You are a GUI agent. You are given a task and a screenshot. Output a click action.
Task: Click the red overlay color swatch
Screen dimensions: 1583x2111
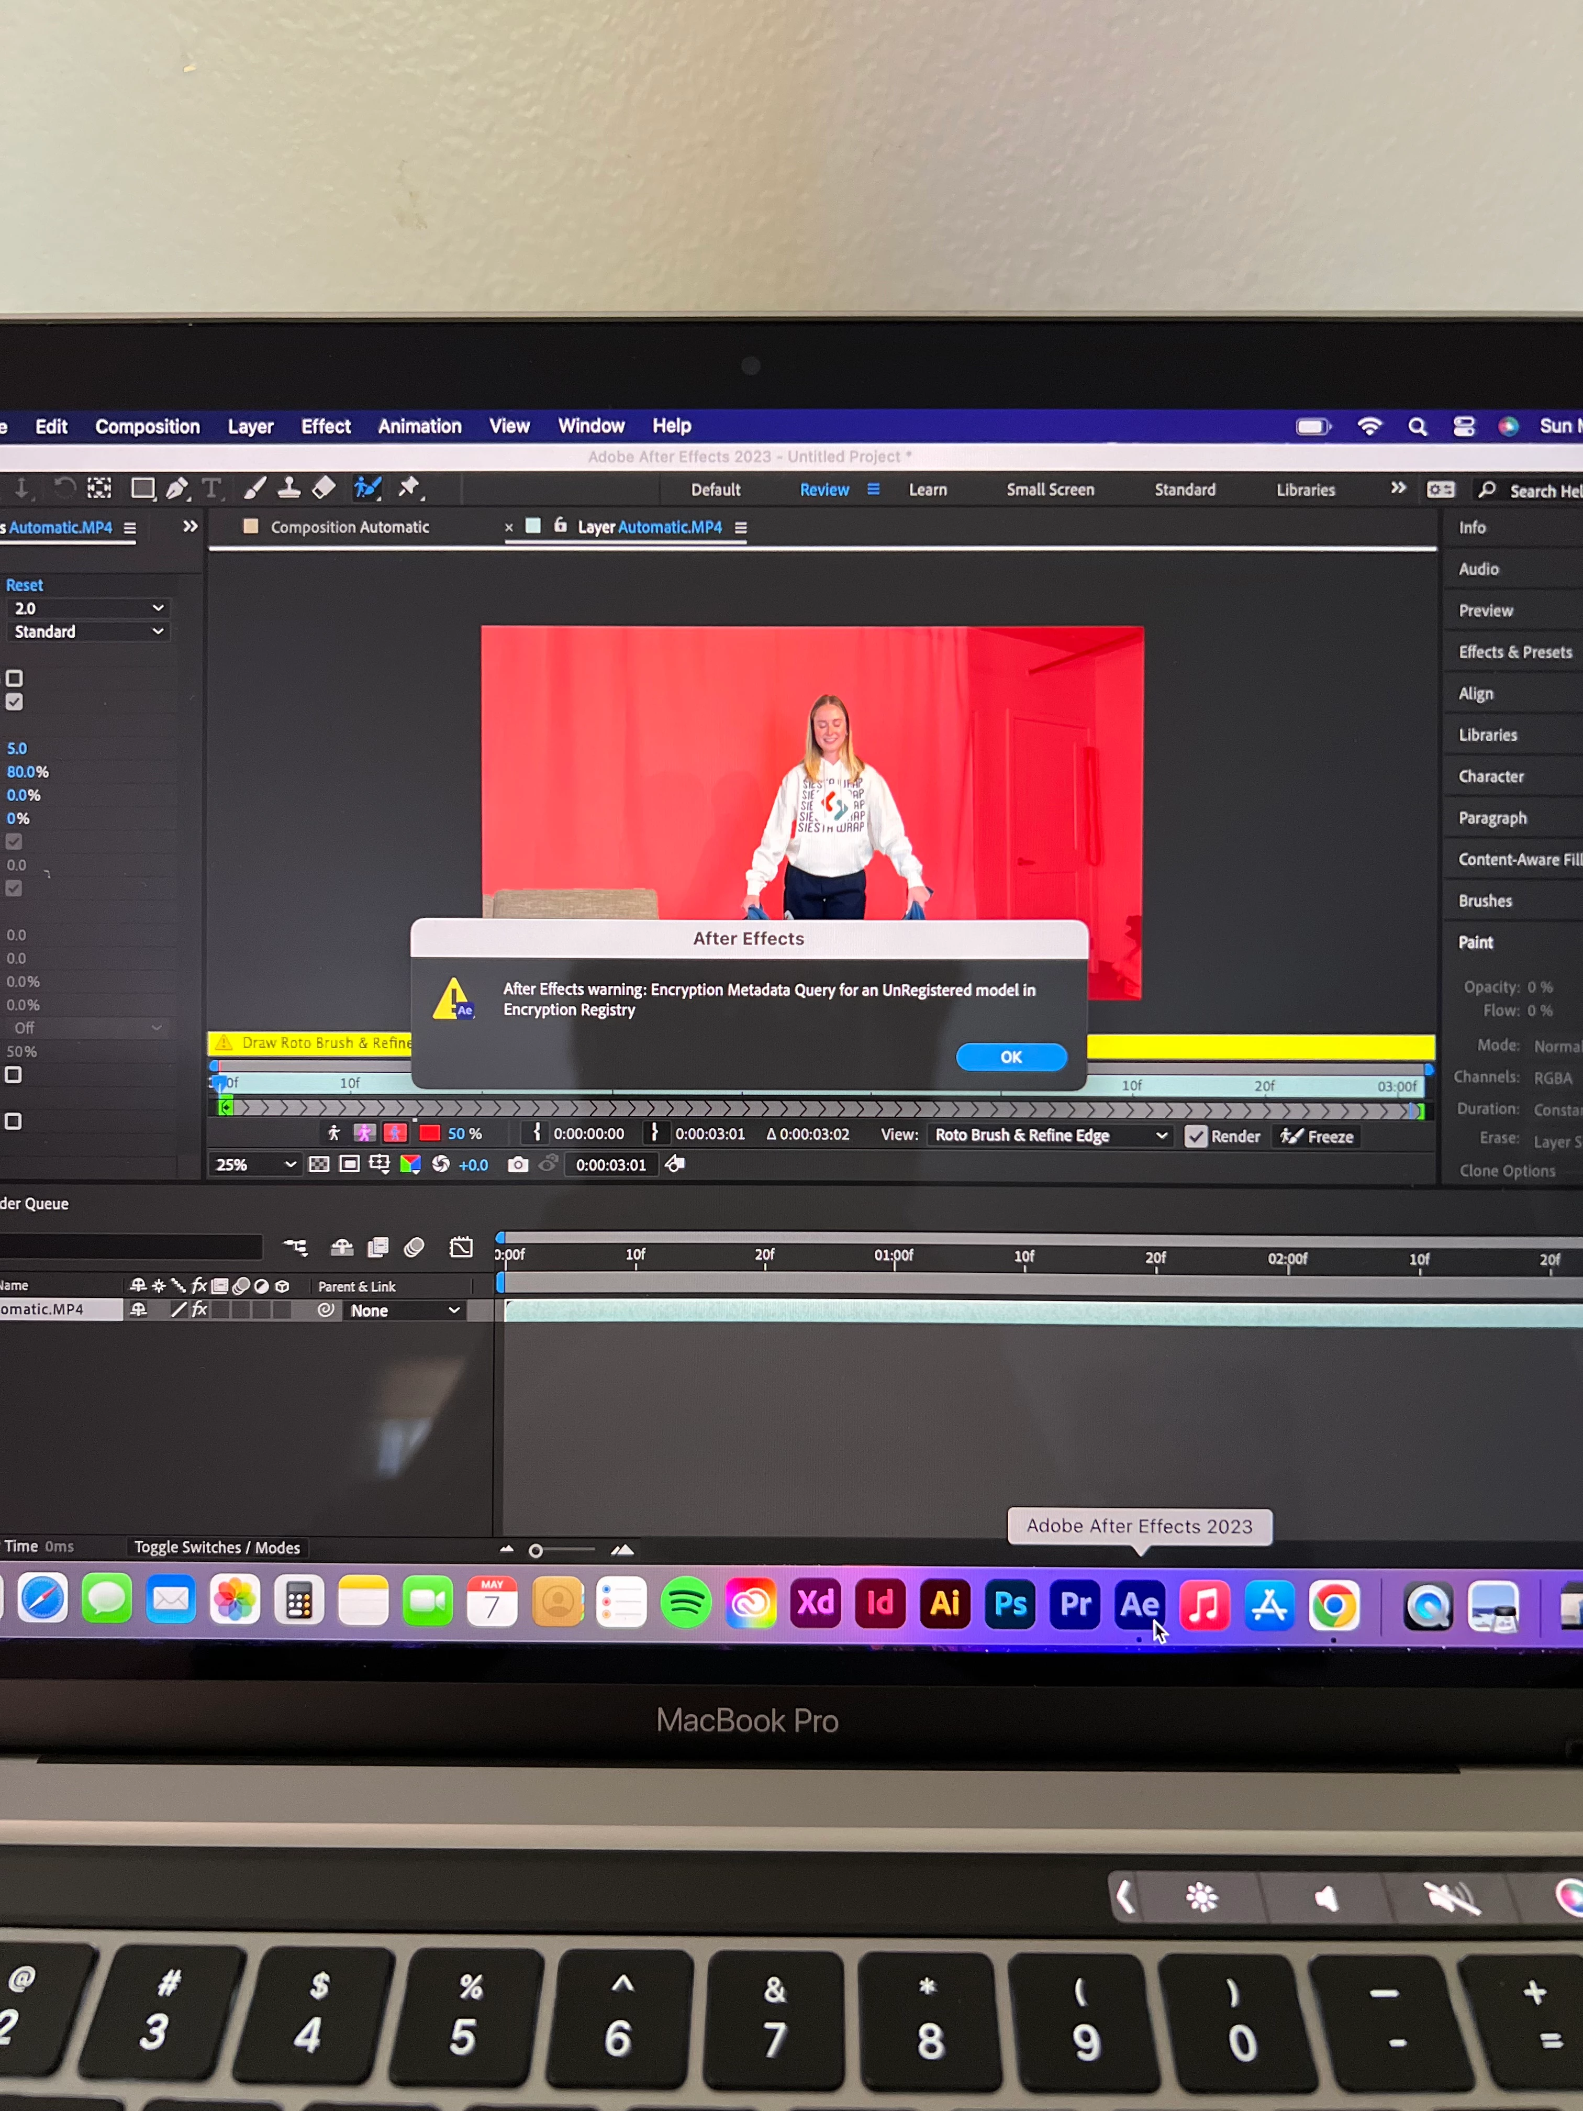click(x=429, y=1134)
